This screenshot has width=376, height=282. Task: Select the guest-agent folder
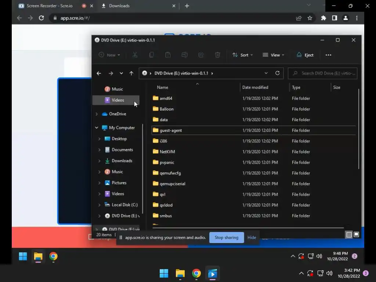coord(253,130)
